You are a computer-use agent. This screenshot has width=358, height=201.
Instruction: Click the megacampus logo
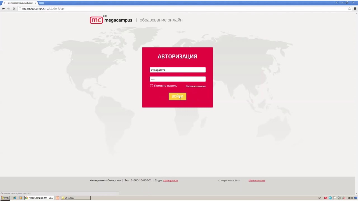111,20
